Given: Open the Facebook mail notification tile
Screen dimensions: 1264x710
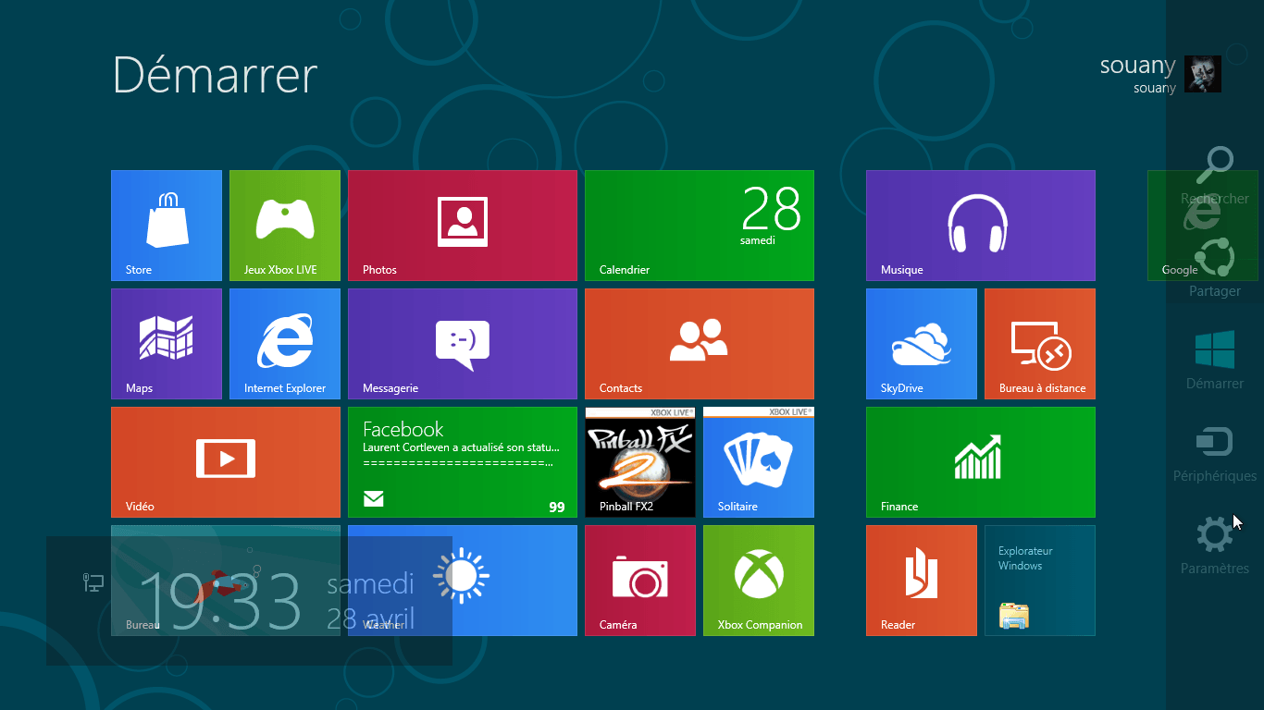Looking at the screenshot, I should tap(463, 462).
